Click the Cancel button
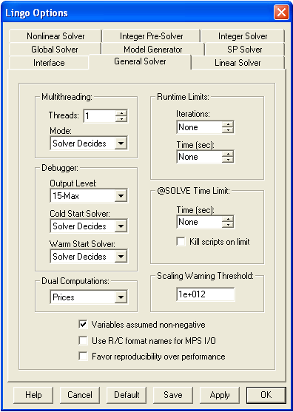 (80, 395)
